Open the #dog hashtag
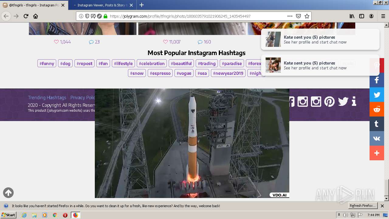Viewport: 389px width, 219px height. pyautogui.click(x=65, y=63)
